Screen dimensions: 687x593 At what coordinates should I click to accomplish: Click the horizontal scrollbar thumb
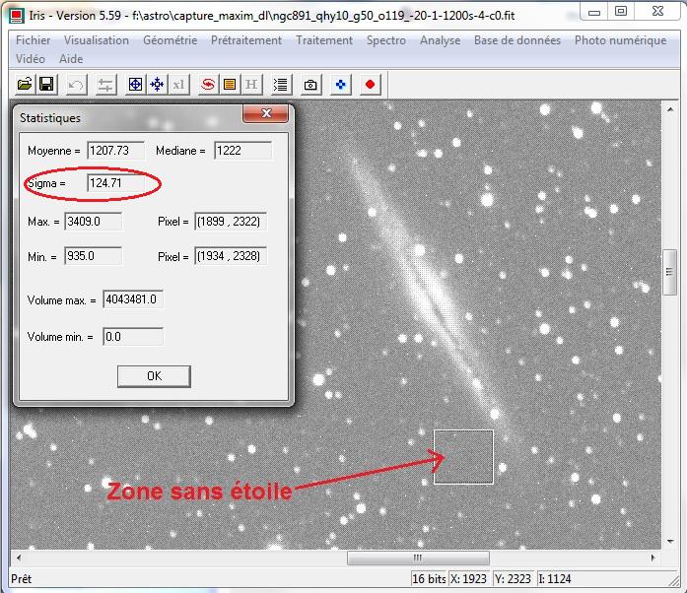pyautogui.click(x=418, y=558)
